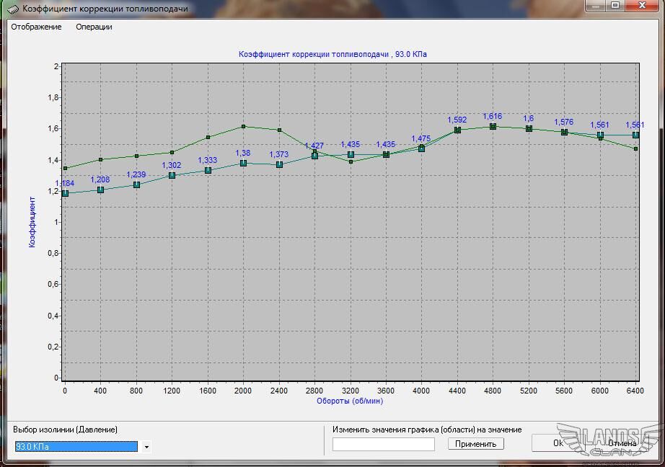665x467 pixels.
Task: Maximize the dialog window
Action: coord(615,6)
